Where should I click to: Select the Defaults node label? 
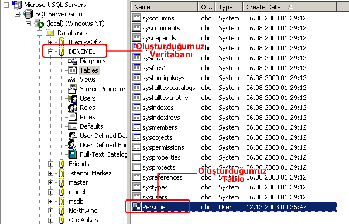91,126
